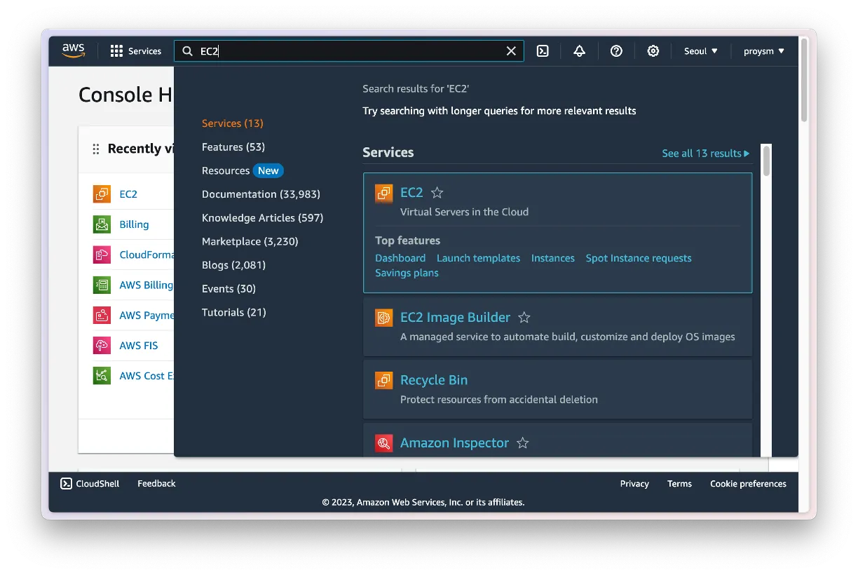
Task: Click the recent AWS FIS icon
Action: 102,346
